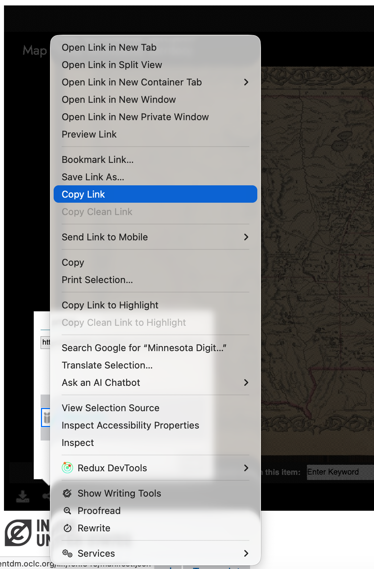Click Preview Link
Viewport: 374px width, 569px height.
155,134
